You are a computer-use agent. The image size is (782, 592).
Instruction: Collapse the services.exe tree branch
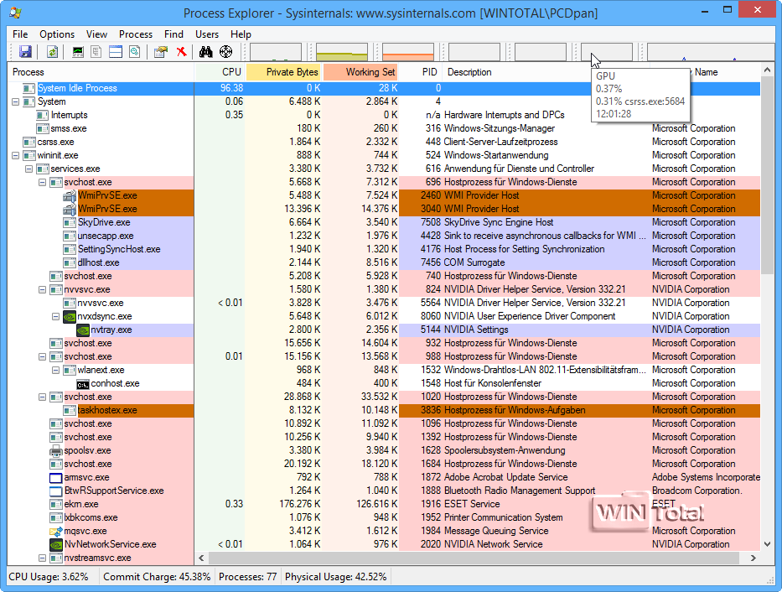click(x=29, y=169)
